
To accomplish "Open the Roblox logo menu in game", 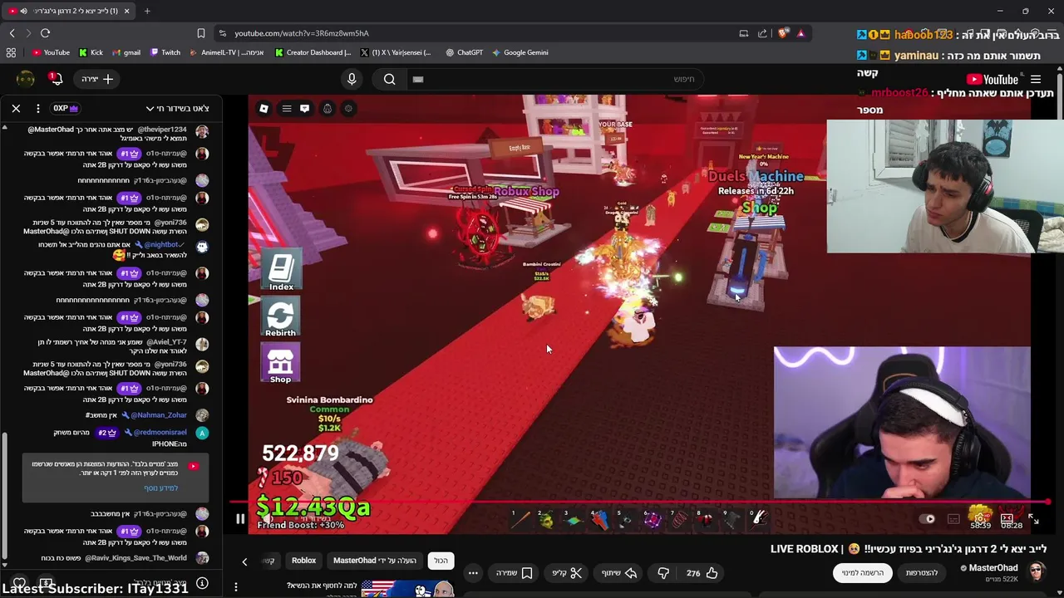I will pos(264,109).
